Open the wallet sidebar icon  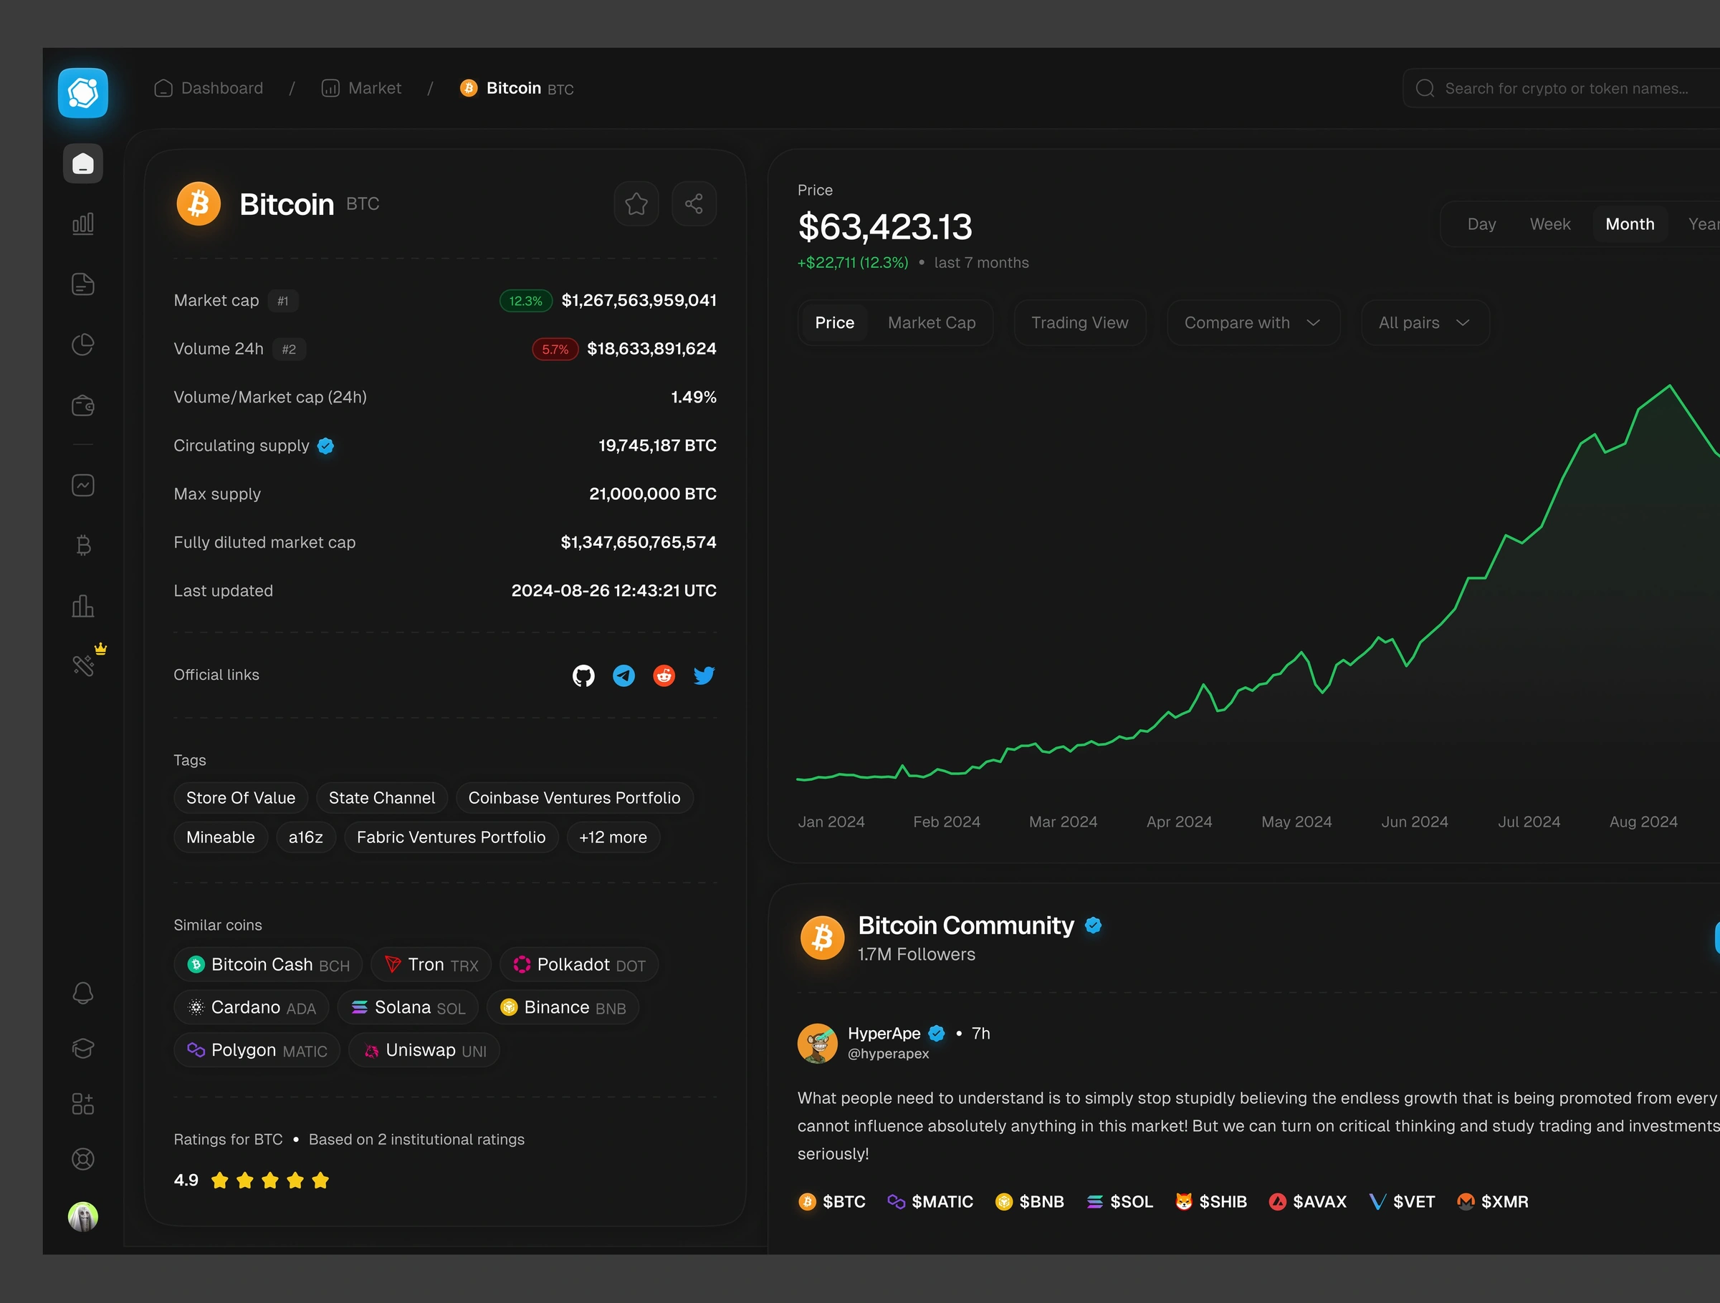[x=82, y=405]
